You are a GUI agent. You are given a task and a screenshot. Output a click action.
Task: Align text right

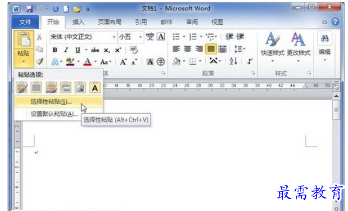199,49
